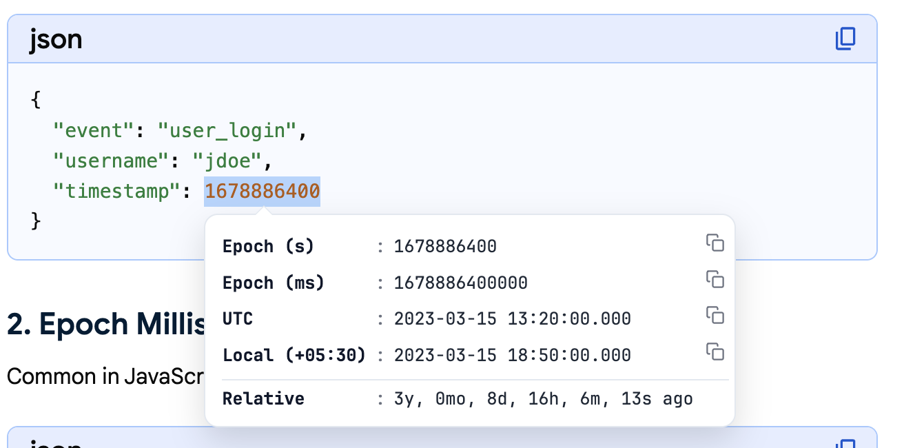
Task: Copy the UTC time value
Action: click(715, 316)
